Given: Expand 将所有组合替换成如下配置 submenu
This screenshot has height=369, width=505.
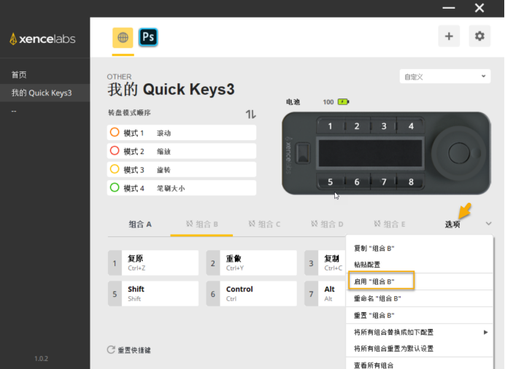Looking at the screenshot, I should point(420,333).
